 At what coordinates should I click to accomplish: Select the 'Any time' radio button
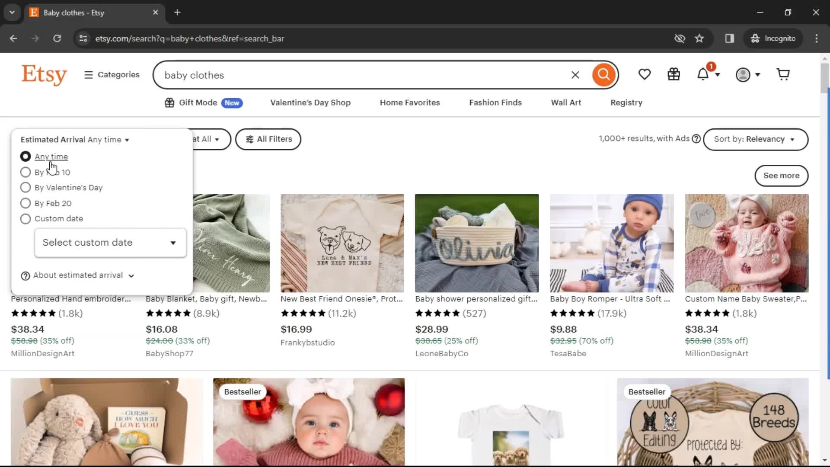point(26,156)
